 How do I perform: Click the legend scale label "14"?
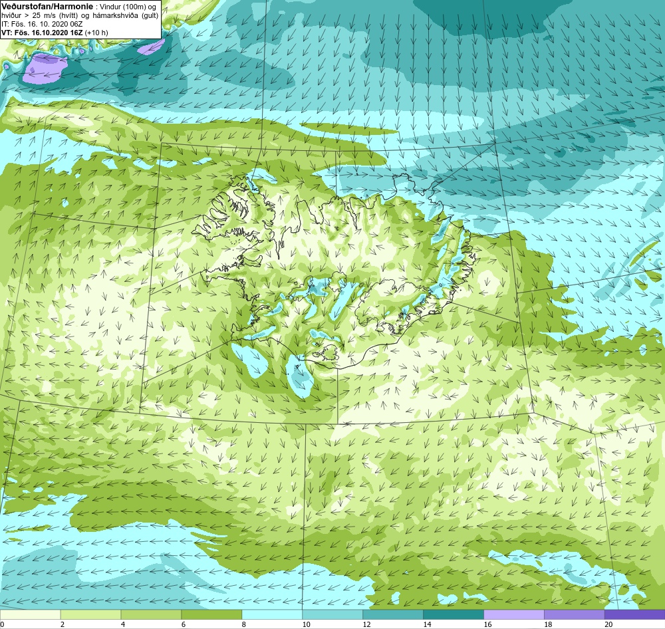tap(427, 624)
